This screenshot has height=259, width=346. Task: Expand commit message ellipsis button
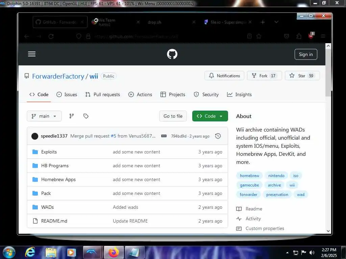pos(164,136)
